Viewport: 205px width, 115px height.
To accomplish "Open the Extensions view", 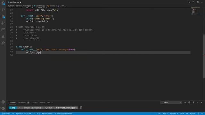I will [3, 30].
